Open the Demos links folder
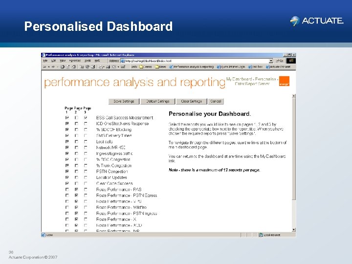 (146, 66)
